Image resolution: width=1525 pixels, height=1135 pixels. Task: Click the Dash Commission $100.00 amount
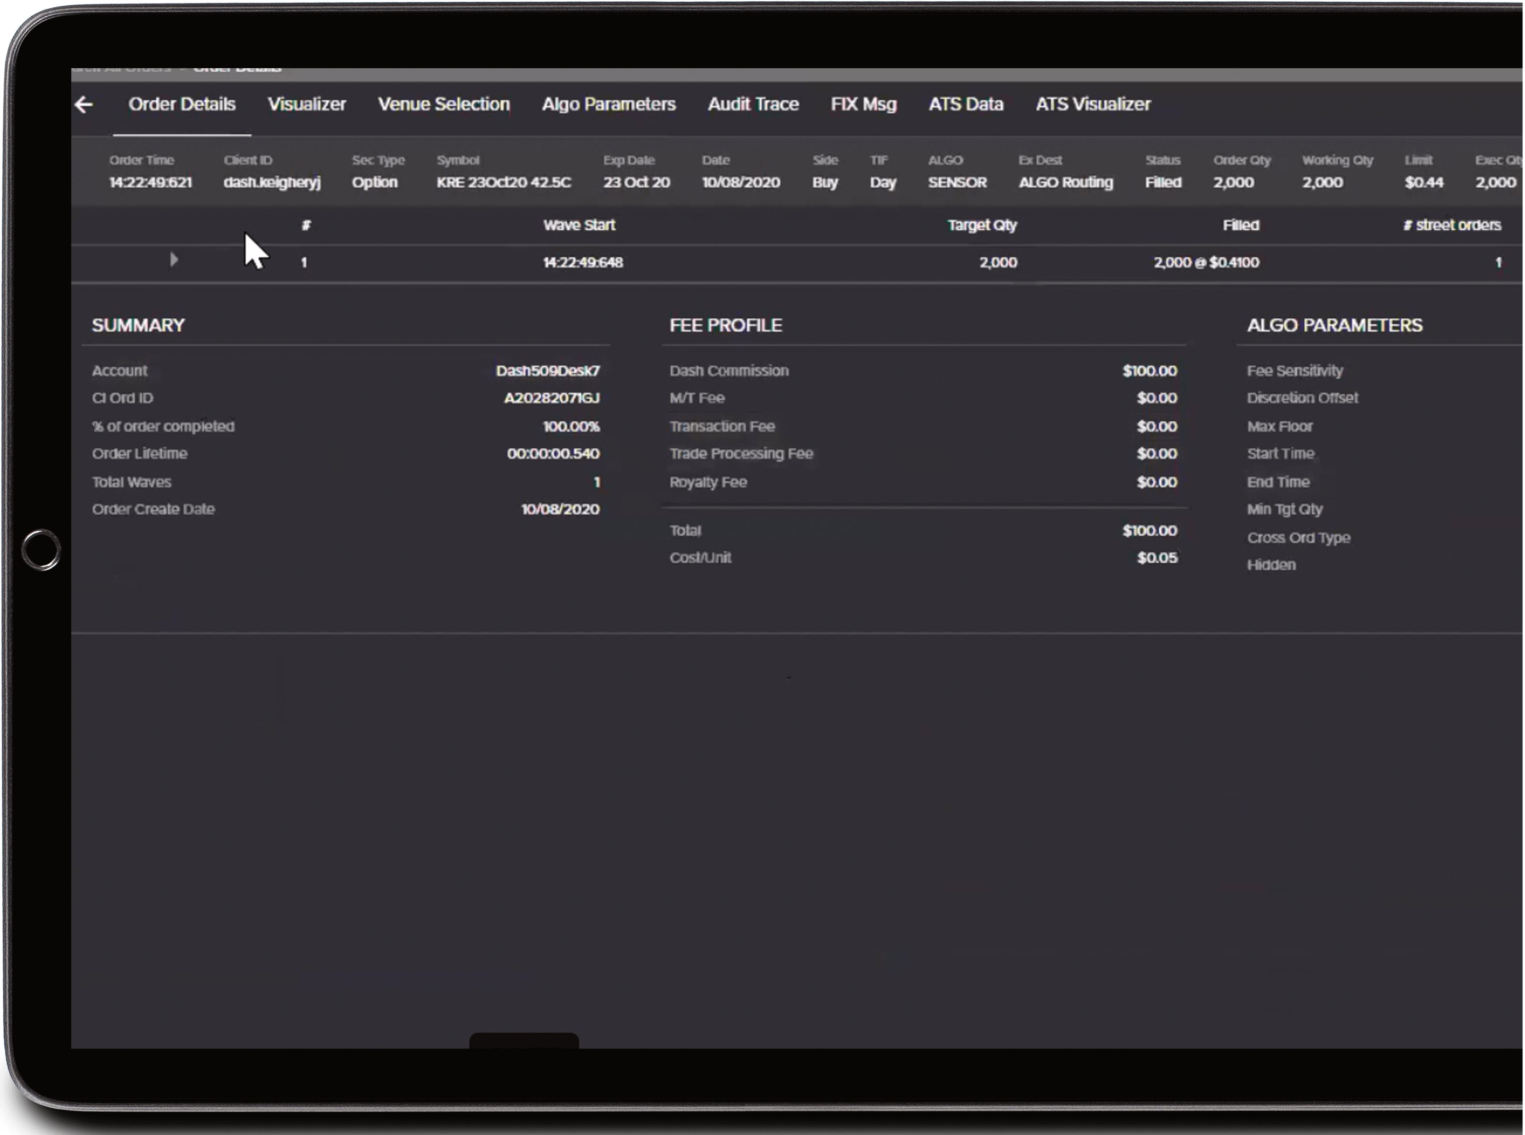[1149, 371]
